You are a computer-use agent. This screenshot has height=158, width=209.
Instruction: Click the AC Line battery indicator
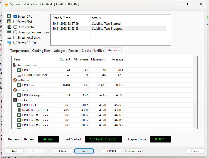[48, 139]
